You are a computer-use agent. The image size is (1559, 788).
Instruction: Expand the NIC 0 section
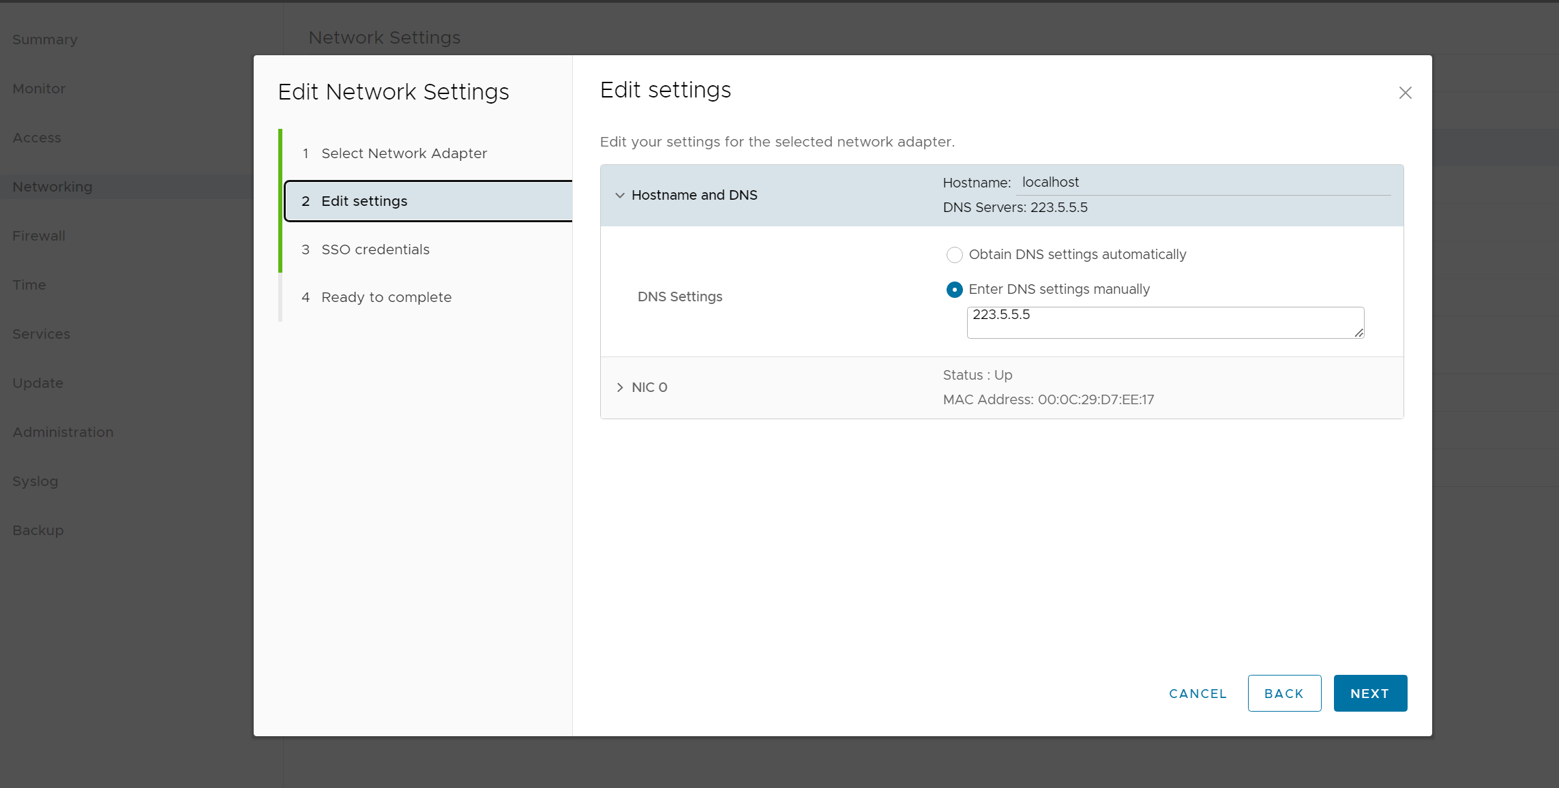[x=621, y=387]
